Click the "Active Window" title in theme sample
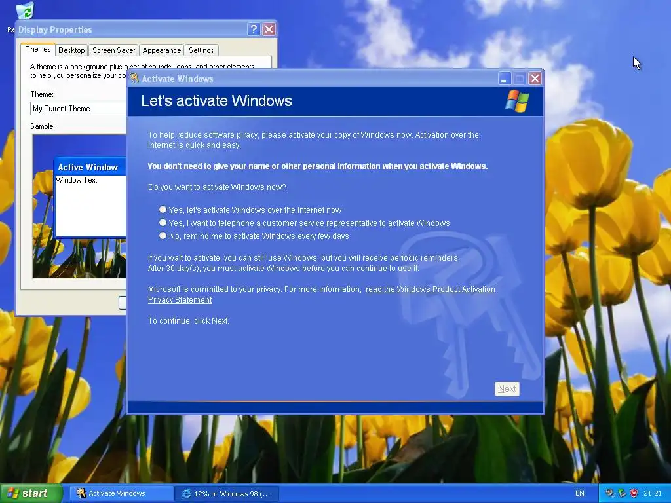Viewport: 671px width, 503px height. coord(88,167)
